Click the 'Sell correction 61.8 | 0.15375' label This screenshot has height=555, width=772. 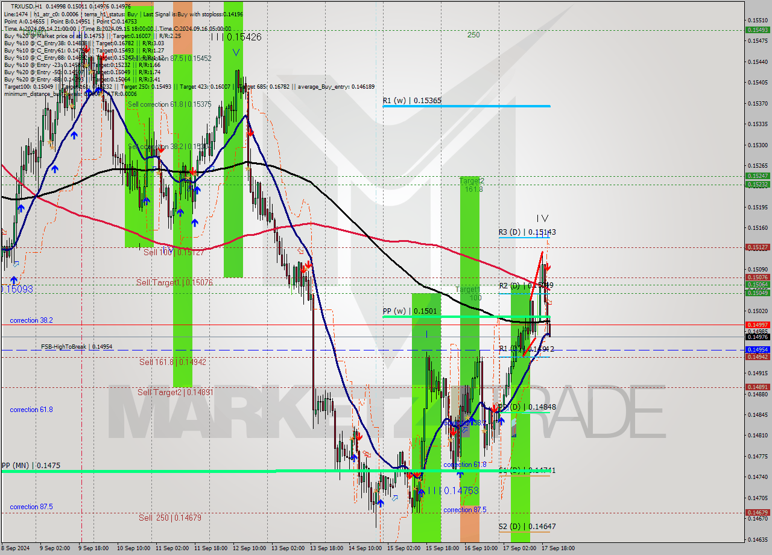tap(169, 104)
